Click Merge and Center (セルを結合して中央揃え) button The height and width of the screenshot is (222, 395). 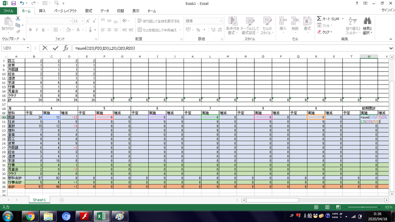[157, 30]
